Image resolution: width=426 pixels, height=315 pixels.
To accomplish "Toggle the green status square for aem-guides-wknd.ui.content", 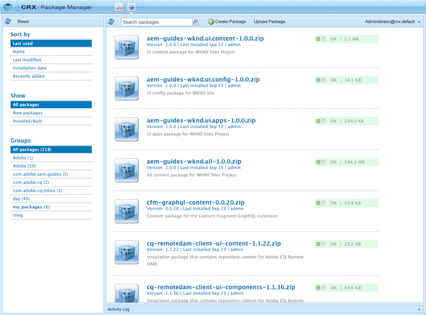I will [x=318, y=39].
